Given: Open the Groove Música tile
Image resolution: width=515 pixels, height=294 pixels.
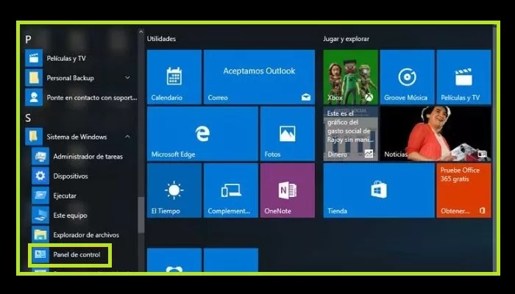Looking at the screenshot, I should pos(407,76).
